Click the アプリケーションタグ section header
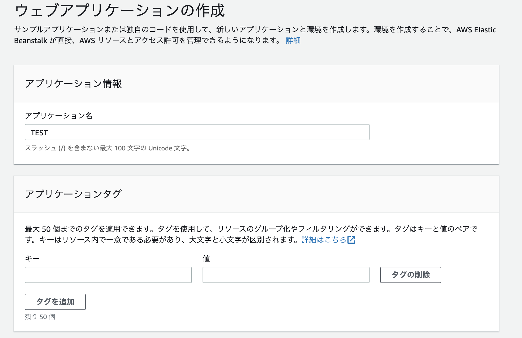 [74, 193]
